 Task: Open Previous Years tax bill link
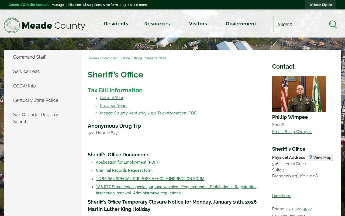point(114,106)
